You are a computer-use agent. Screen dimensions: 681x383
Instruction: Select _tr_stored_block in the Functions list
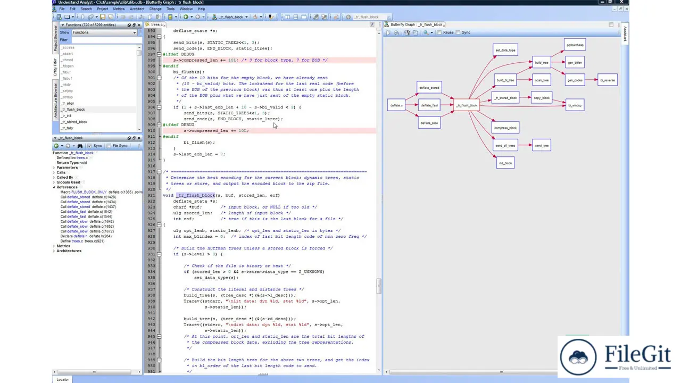pos(74,122)
